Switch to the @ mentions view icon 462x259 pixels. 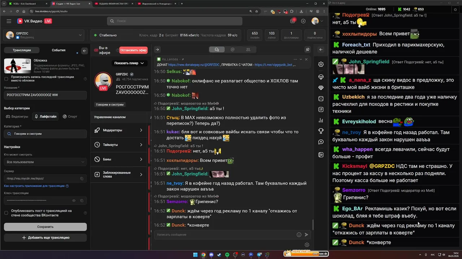point(232,50)
